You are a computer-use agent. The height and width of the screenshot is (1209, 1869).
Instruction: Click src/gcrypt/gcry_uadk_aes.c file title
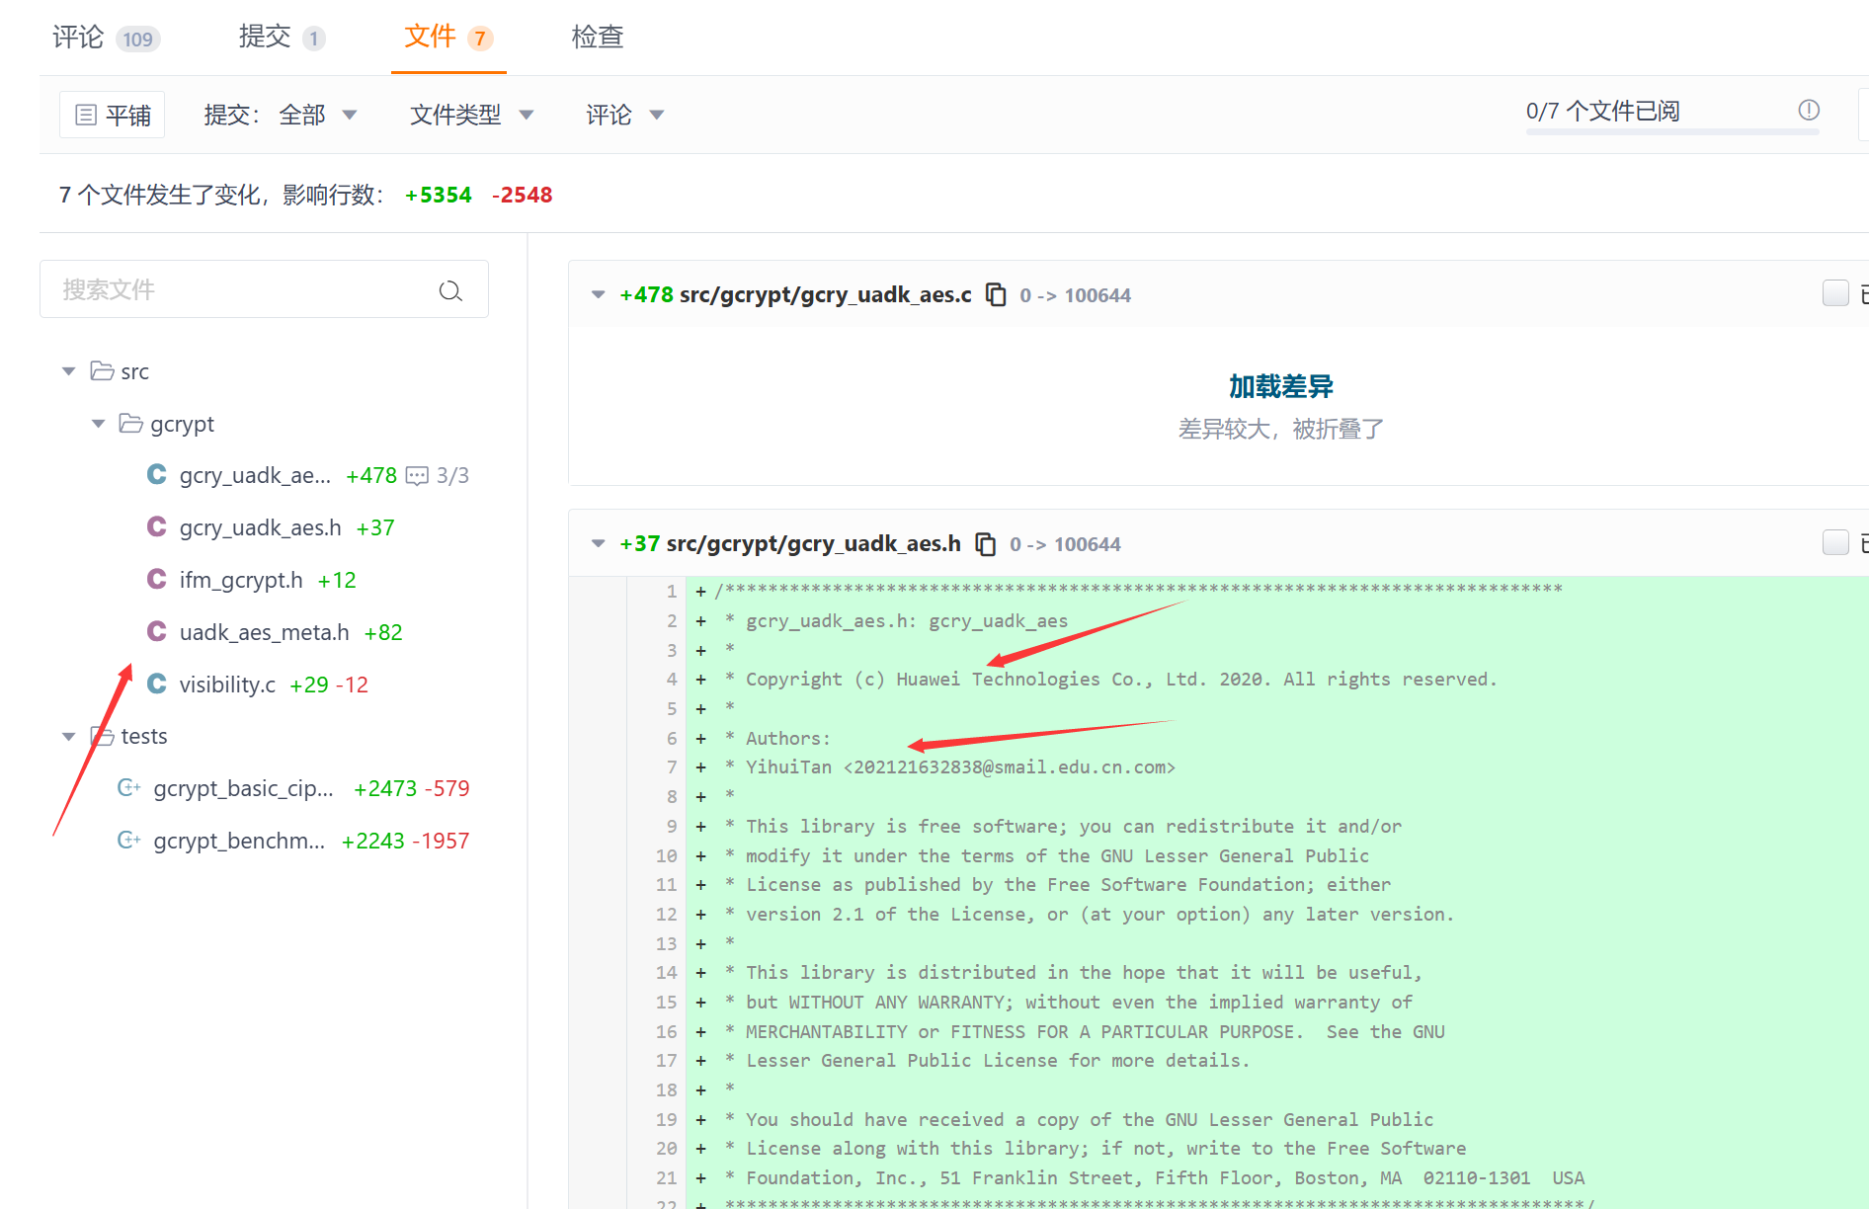826,295
